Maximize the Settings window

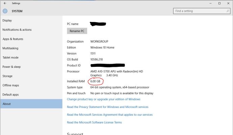point(219,3)
